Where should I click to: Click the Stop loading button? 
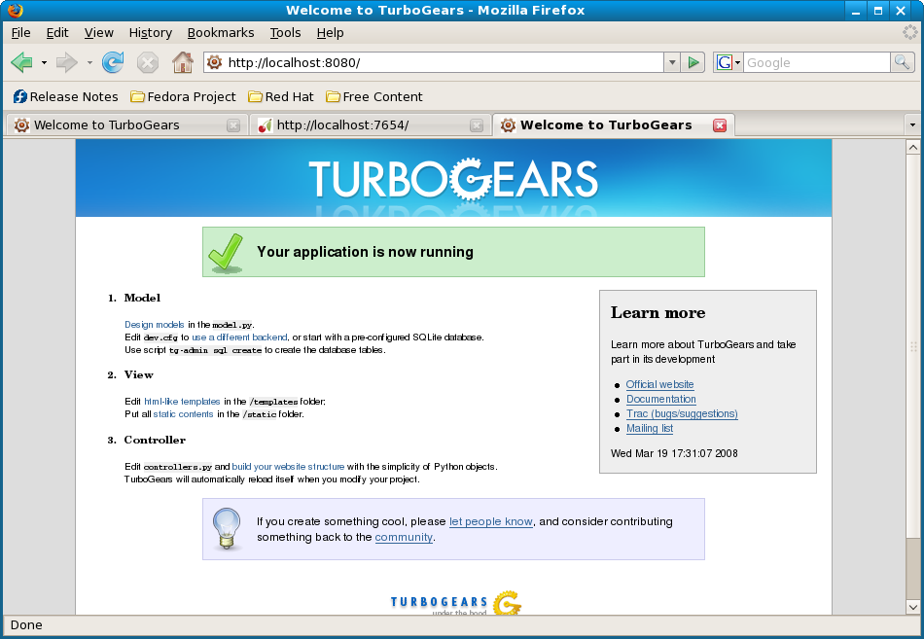(147, 62)
